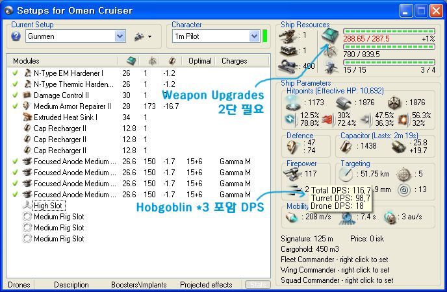Click the ship setup actions icon
Image resolution: width=447 pixels, height=292 pixels.
coord(139,36)
